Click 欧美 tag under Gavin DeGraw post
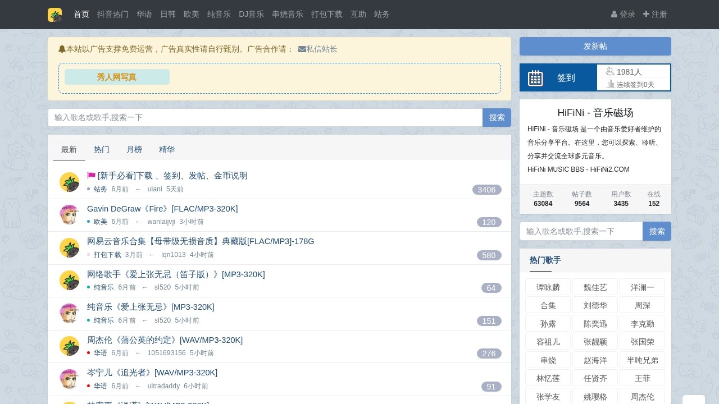The image size is (719, 404). click(101, 222)
